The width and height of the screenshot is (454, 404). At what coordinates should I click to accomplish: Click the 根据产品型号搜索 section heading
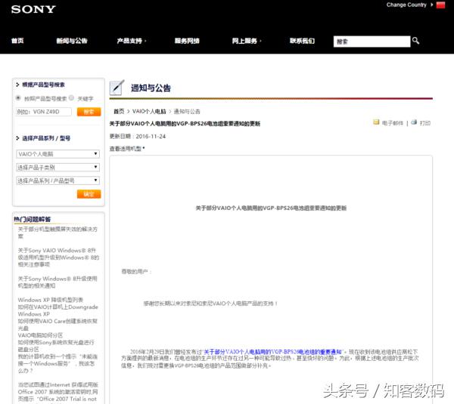coord(43,85)
